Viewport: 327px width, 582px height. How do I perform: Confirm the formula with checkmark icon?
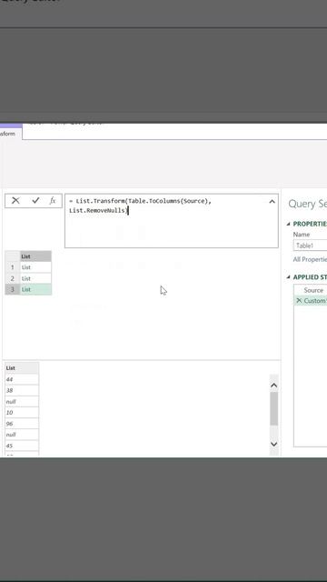point(35,201)
